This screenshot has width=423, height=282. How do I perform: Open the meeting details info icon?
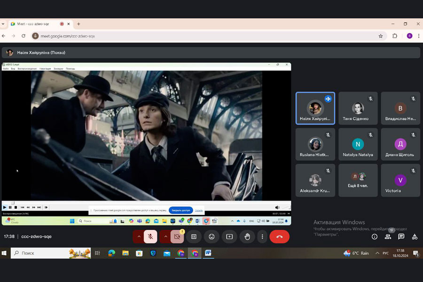(375, 236)
